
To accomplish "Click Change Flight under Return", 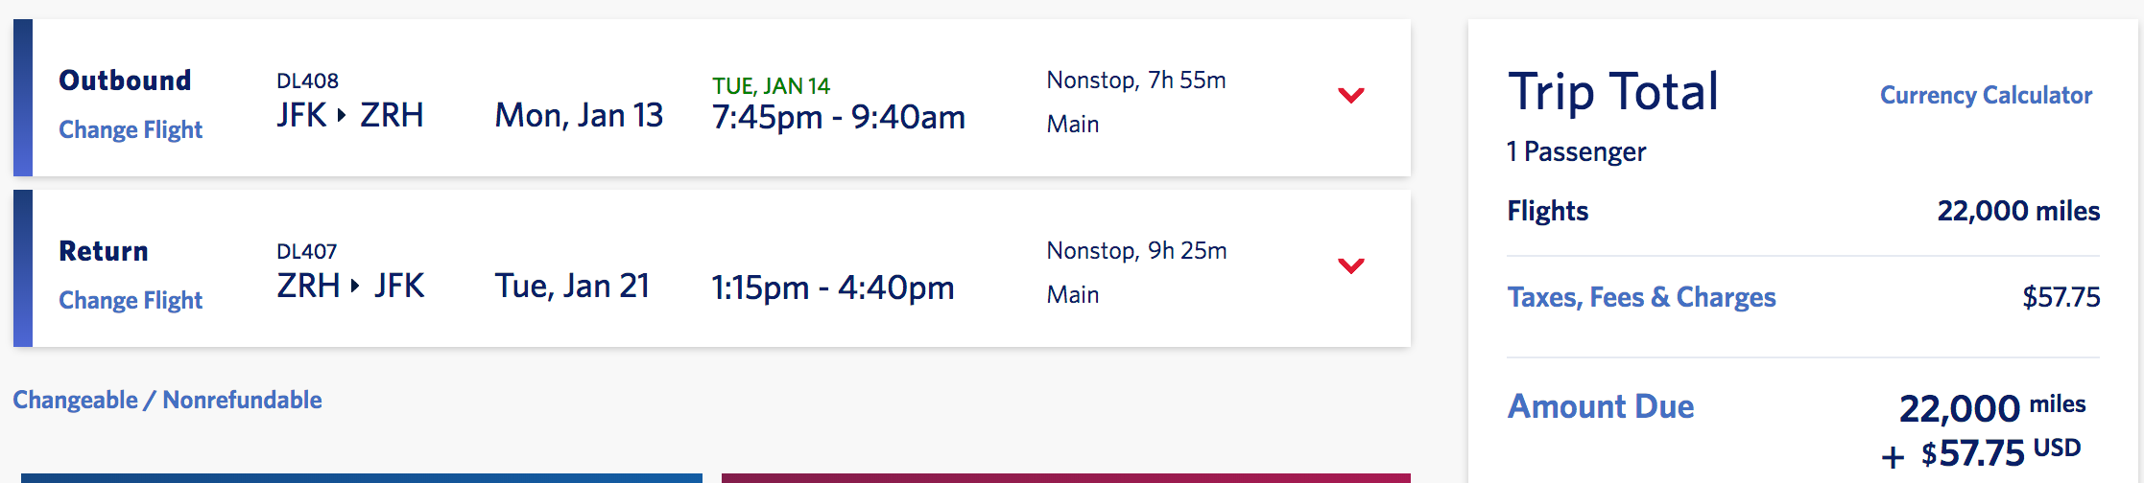I will 131,300.
